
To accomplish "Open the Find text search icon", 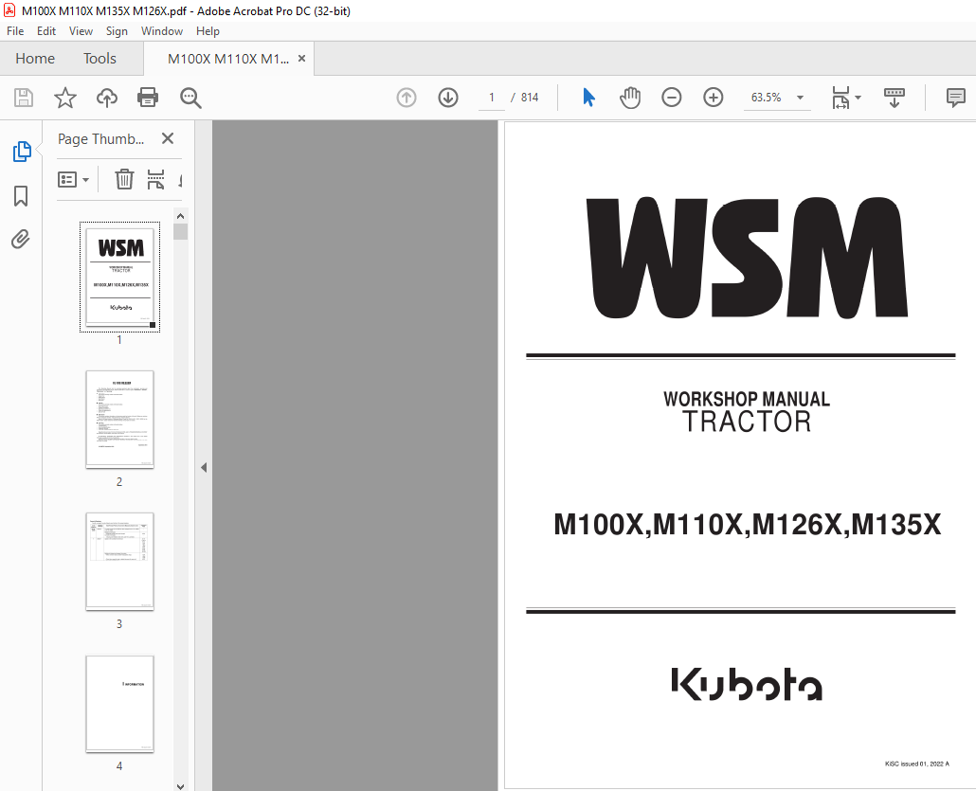I will (x=190, y=98).
